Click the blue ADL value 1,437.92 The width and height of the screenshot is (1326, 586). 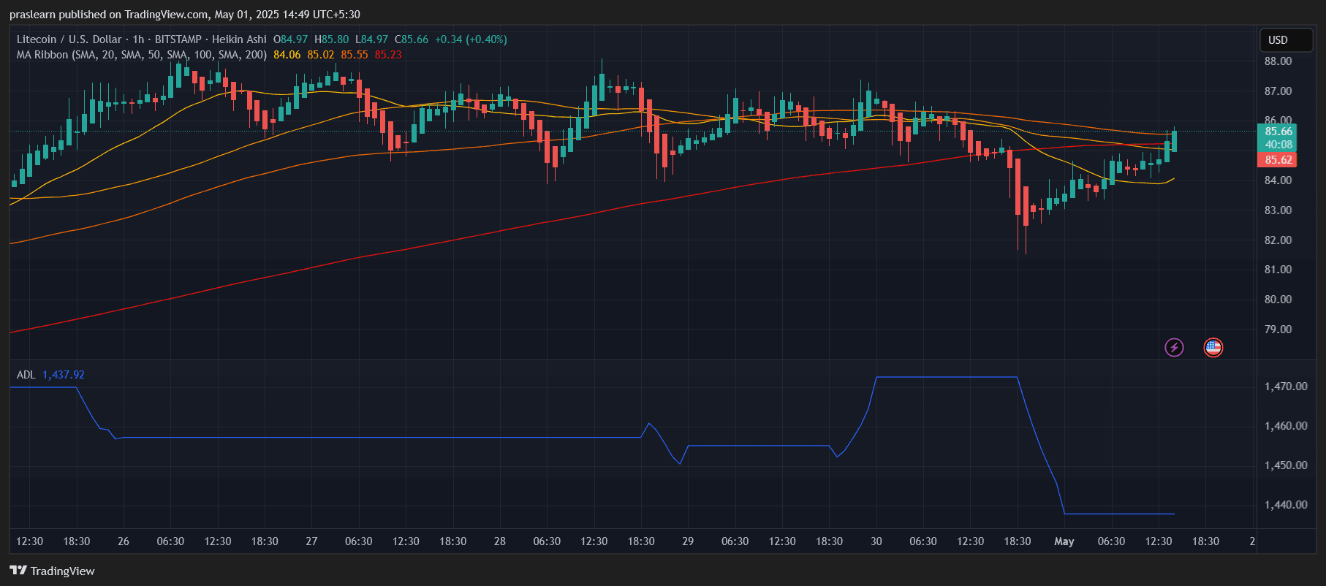tap(64, 375)
